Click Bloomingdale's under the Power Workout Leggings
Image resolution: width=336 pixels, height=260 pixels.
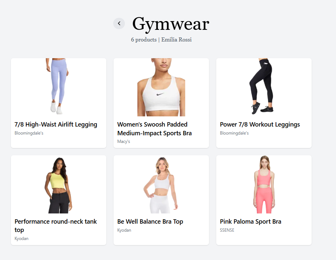[x=234, y=133]
